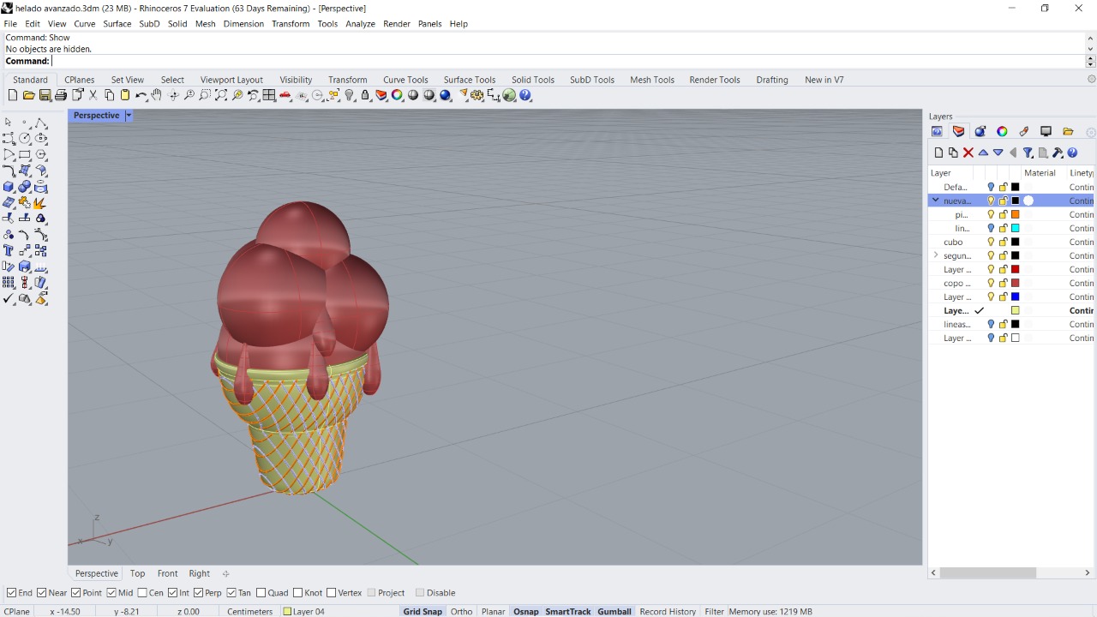Click the blue Render sphere icon
Viewport: 1097px width, 617px height.
coord(445,95)
